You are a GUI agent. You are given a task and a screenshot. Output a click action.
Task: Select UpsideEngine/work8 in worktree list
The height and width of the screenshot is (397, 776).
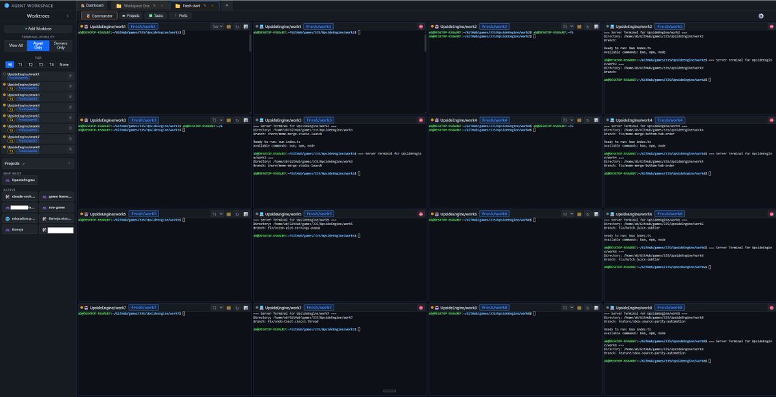tap(38, 149)
